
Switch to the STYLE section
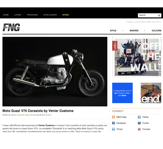(113, 31)
